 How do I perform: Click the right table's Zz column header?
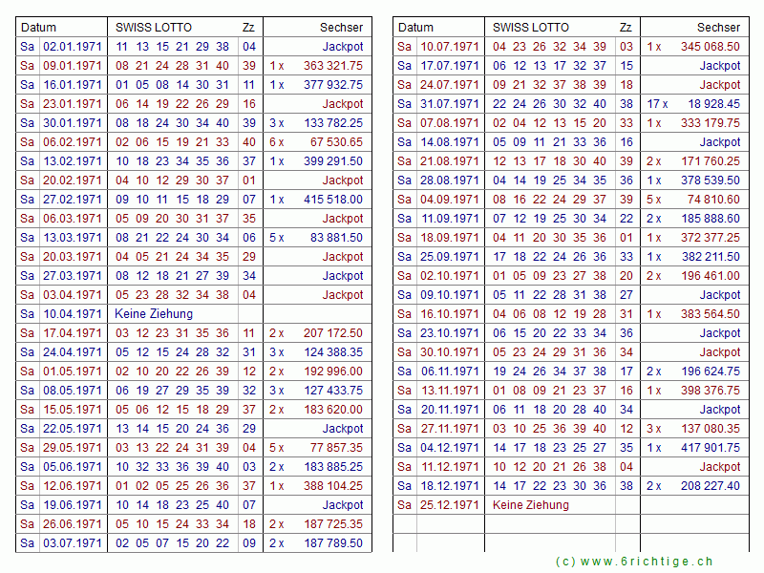coord(626,28)
